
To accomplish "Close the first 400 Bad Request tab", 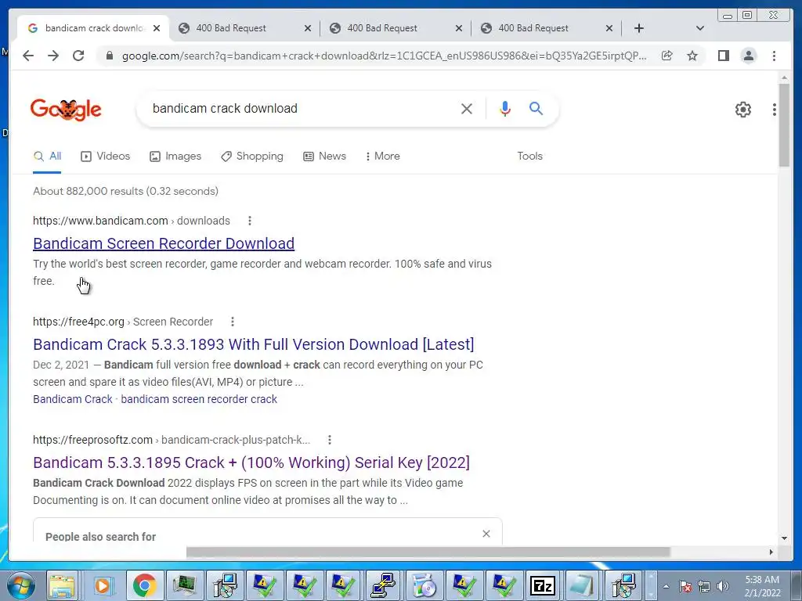I will (307, 28).
